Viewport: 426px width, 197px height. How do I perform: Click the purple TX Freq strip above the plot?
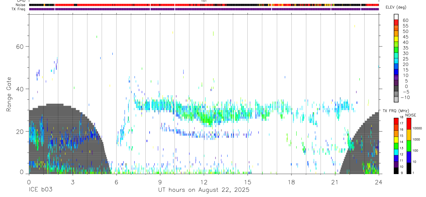tap(204, 9)
